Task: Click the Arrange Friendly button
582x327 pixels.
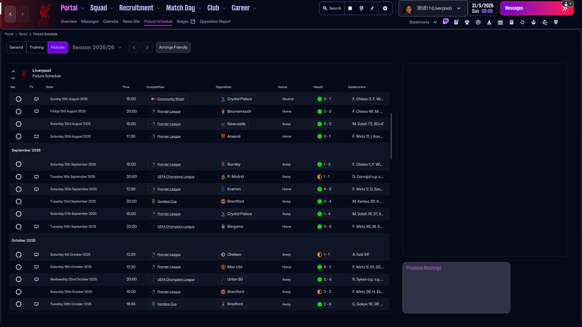Action: click(x=173, y=47)
